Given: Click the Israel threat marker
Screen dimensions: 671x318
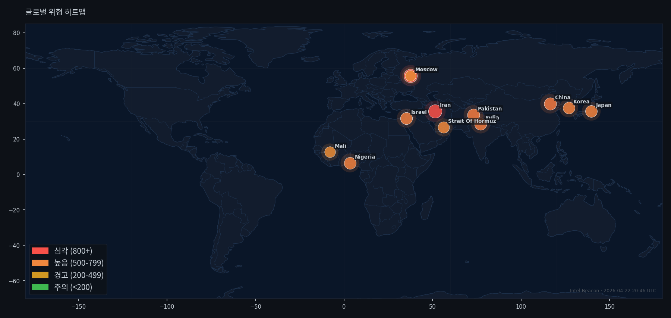Looking at the screenshot, I should click(406, 119).
